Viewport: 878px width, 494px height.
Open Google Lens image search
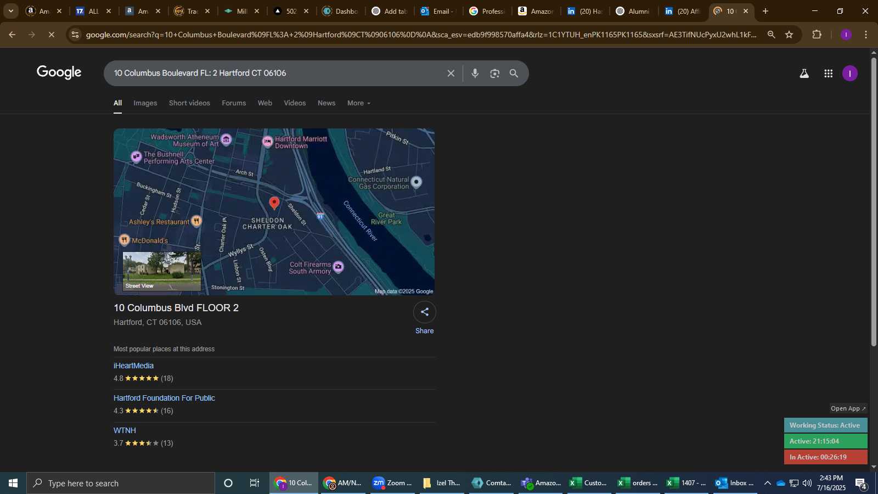494,74
